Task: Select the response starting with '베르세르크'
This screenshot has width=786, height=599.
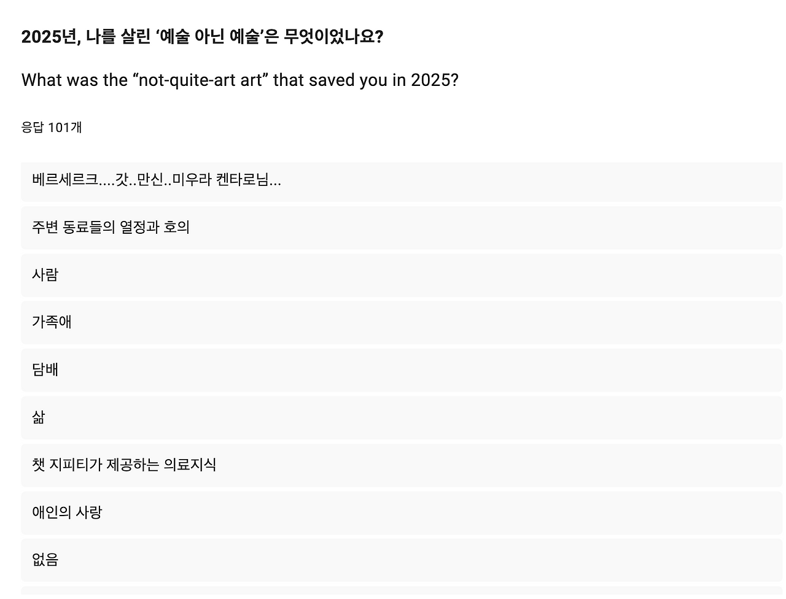Action: click(402, 180)
